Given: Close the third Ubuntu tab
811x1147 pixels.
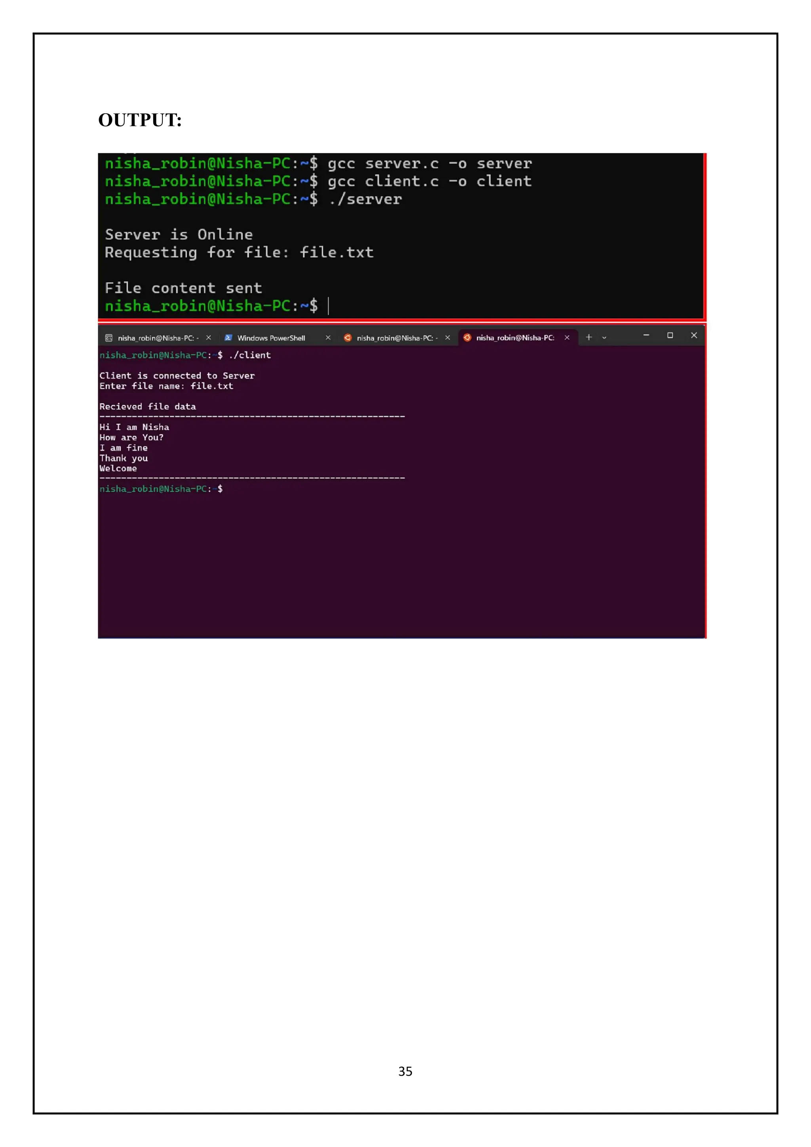Looking at the screenshot, I should tap(447, 338).
